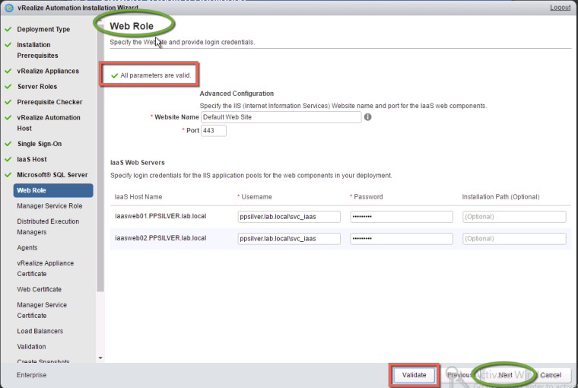Open the Web Certificate step

coord(39,289)
